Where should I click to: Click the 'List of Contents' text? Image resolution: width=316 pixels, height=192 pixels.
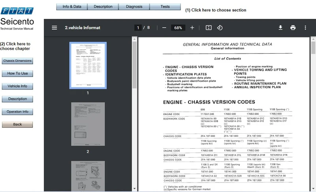coord(228,58)
